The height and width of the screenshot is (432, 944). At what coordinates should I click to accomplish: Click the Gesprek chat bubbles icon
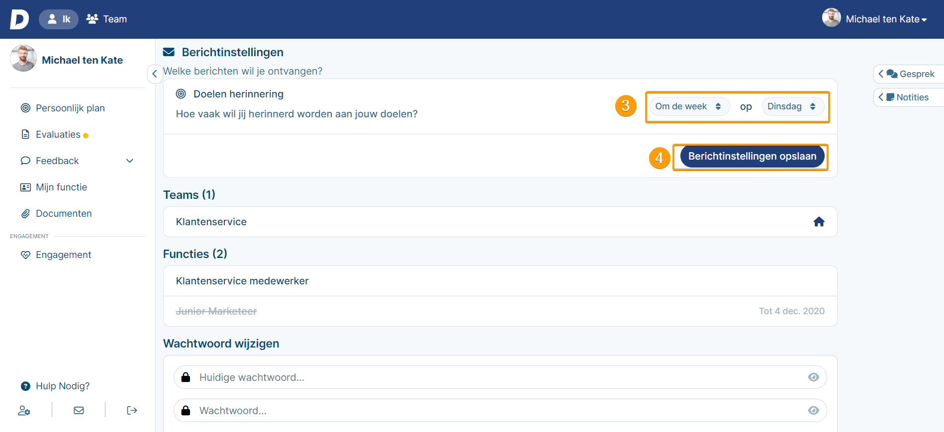point(892,74)
